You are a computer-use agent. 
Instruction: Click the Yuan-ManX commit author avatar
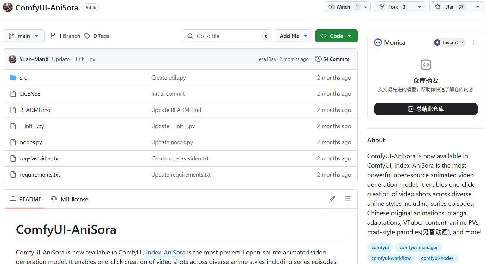[x=12, y=59]
